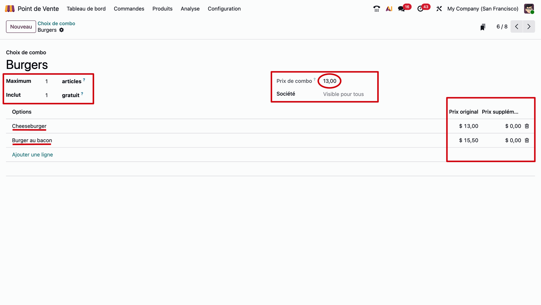Open the AI assistant icon
Screen dimensions: 541x305
coord(389,9)
